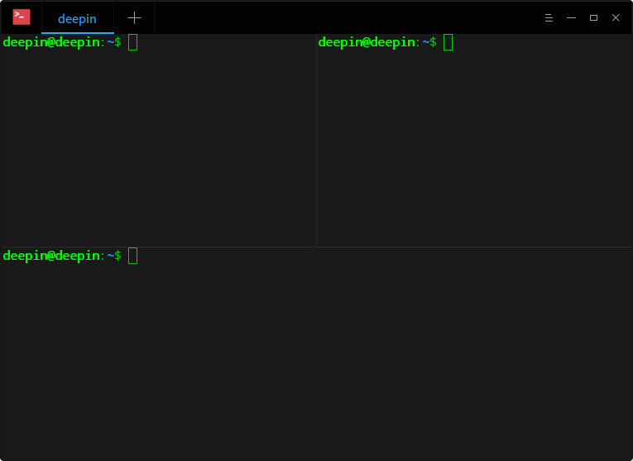Close the terminal window

(616, 17)
